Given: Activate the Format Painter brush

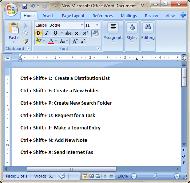Looking at the screenshot, I should [25, 41].
